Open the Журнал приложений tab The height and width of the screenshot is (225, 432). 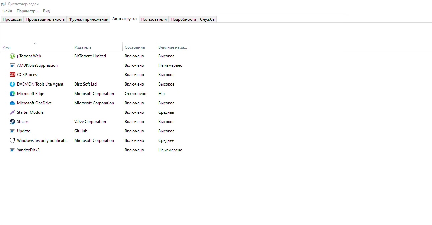[89, 19]
